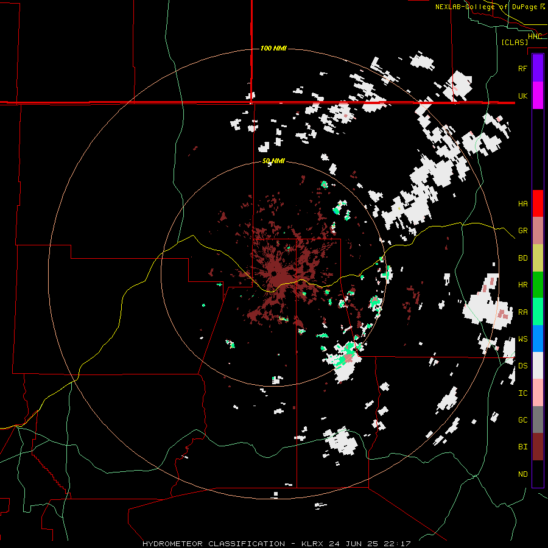The image size is (548, 548).
Task: Click the UK legend label
Action: tap(522, 96)
